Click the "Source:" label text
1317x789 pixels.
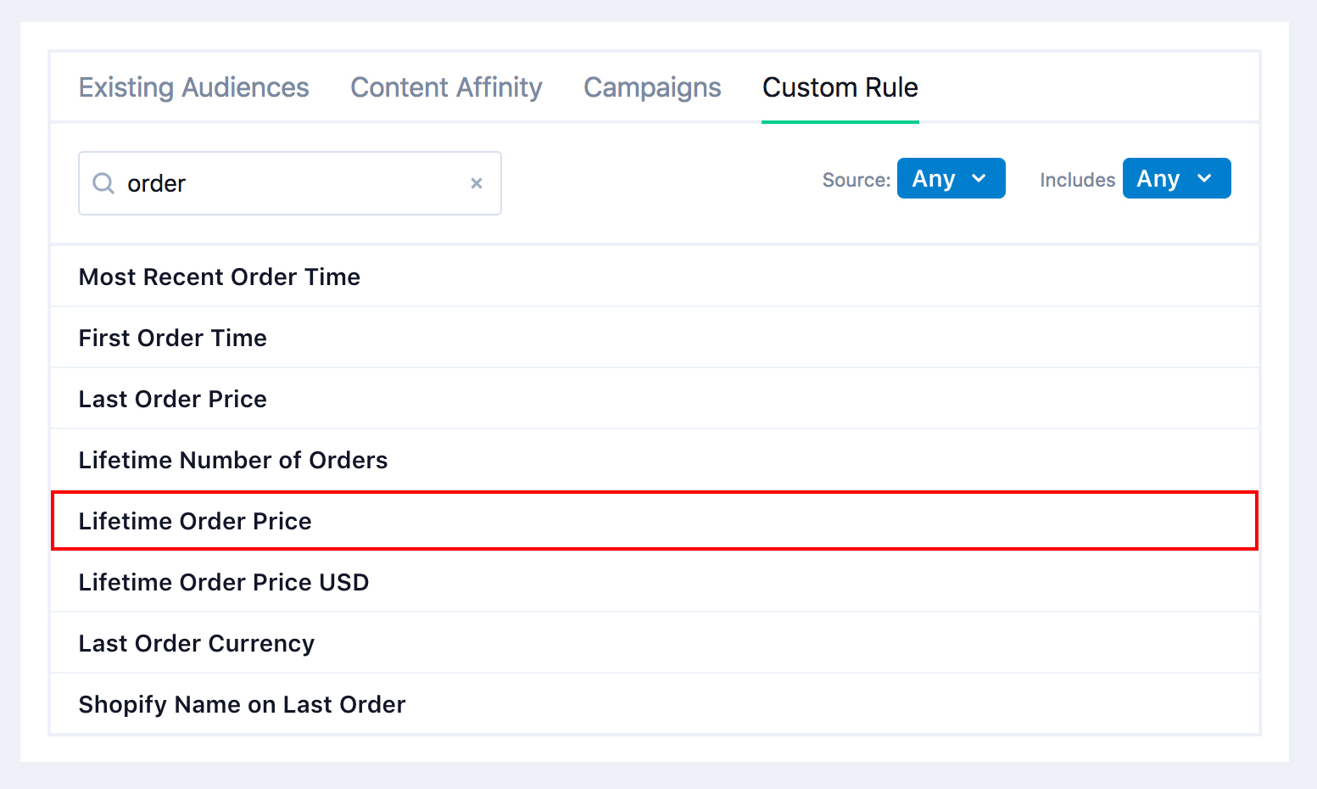856,180
